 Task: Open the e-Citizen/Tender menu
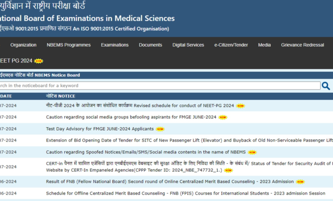coord(231,45)
